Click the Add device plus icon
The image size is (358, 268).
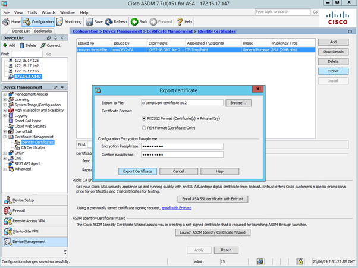click(x=9, y=45)
